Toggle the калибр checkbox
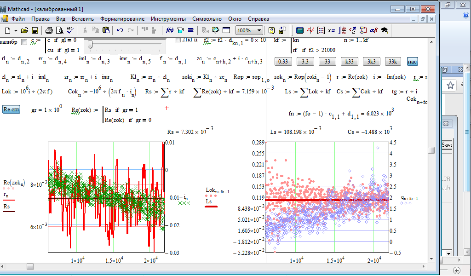Screen dimensions: 471x276 click(24, 42)
